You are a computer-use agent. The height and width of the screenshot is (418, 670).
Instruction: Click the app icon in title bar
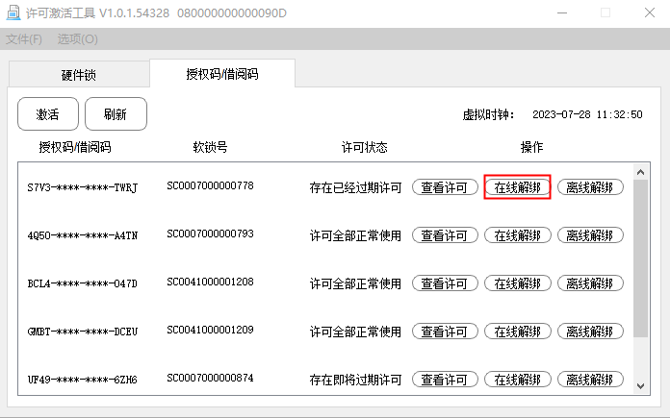click(13, 12)
